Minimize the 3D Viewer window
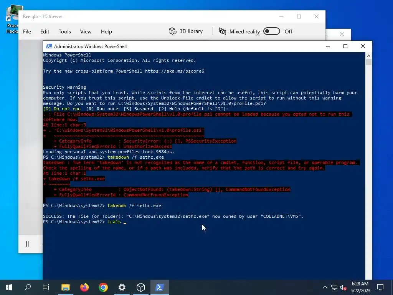The image size is (393, 295). [x=281, y=17]
